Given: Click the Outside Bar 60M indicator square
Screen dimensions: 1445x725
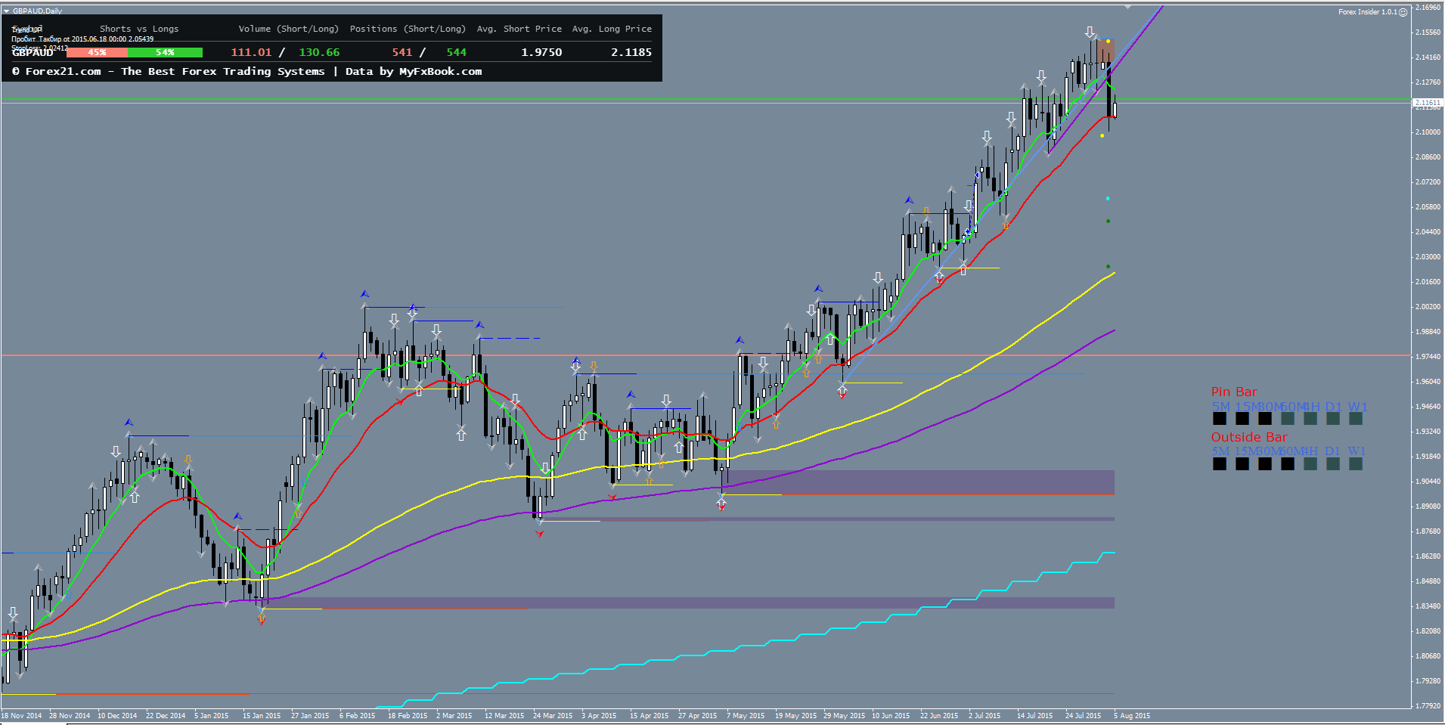Looking at the screenshot, I should coord(1288,463).
